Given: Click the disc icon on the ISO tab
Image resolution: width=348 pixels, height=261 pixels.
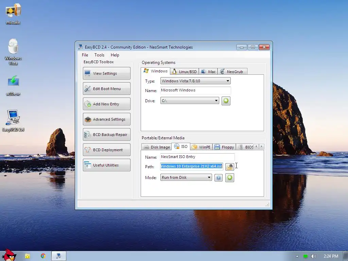Looking at the screenshot, I should point(177,146).
